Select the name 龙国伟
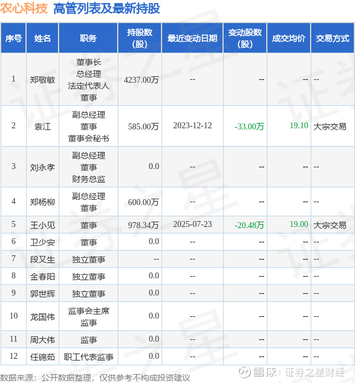 43,317
